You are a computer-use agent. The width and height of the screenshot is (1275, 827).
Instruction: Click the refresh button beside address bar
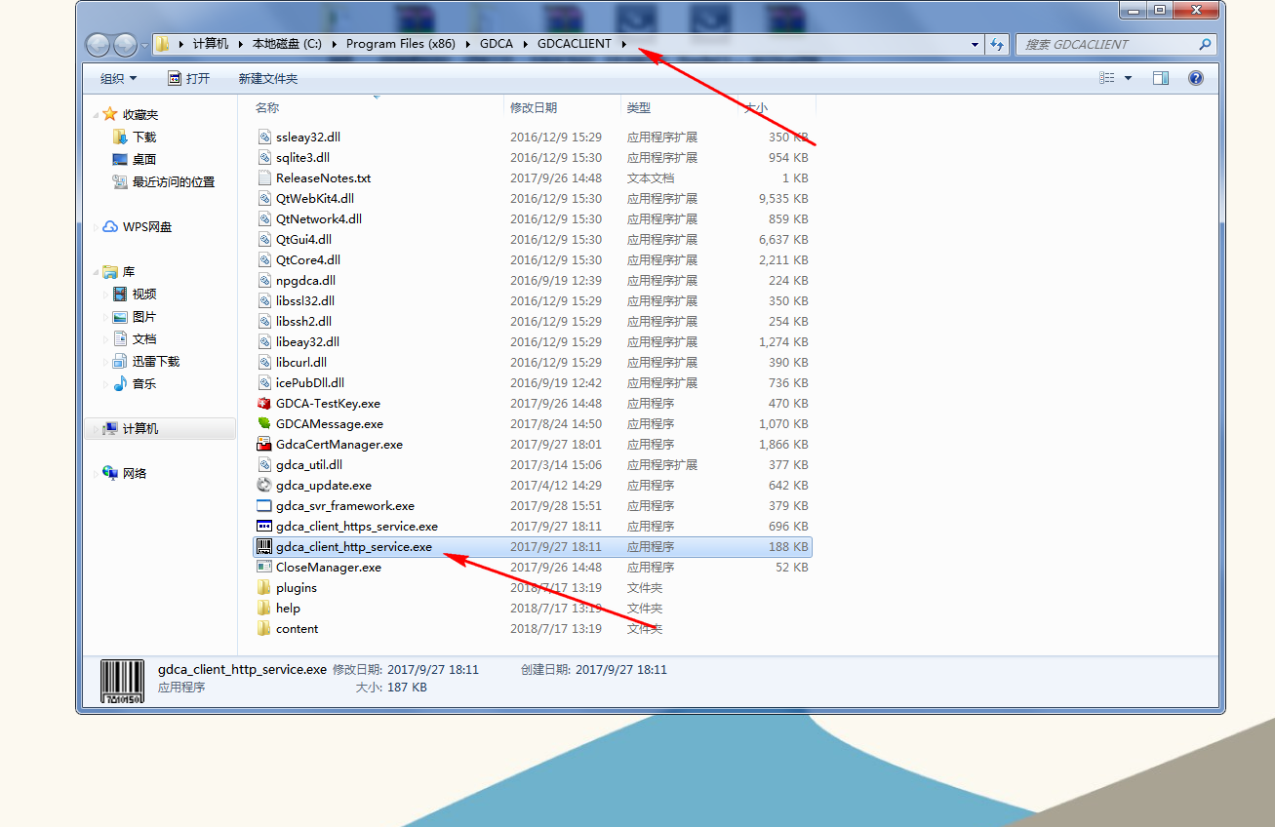point(997,44)
